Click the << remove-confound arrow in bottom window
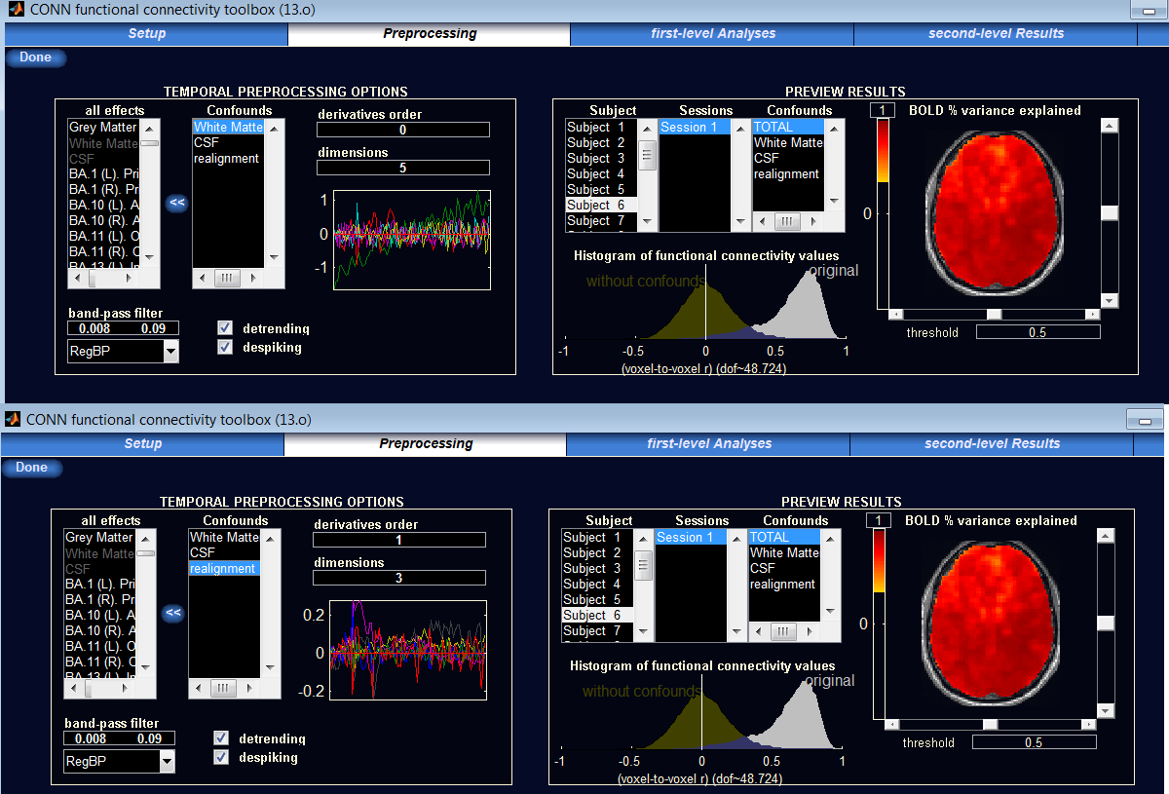Screen dimensions: 1169x794 (173, 613)
